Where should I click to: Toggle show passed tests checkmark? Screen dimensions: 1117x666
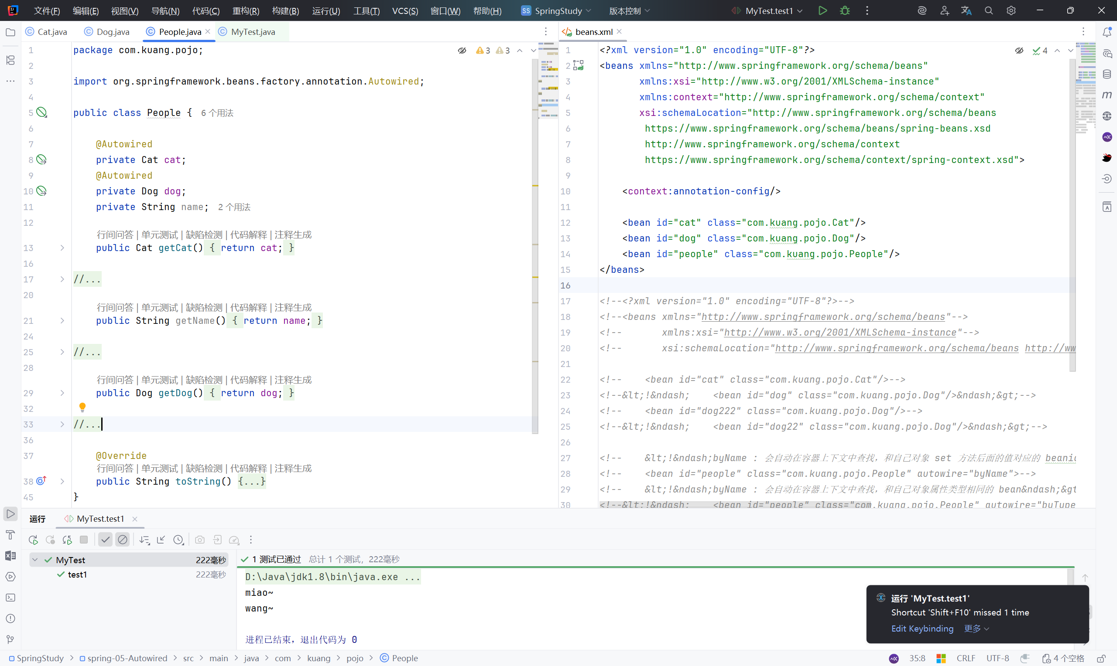point(105,540)
